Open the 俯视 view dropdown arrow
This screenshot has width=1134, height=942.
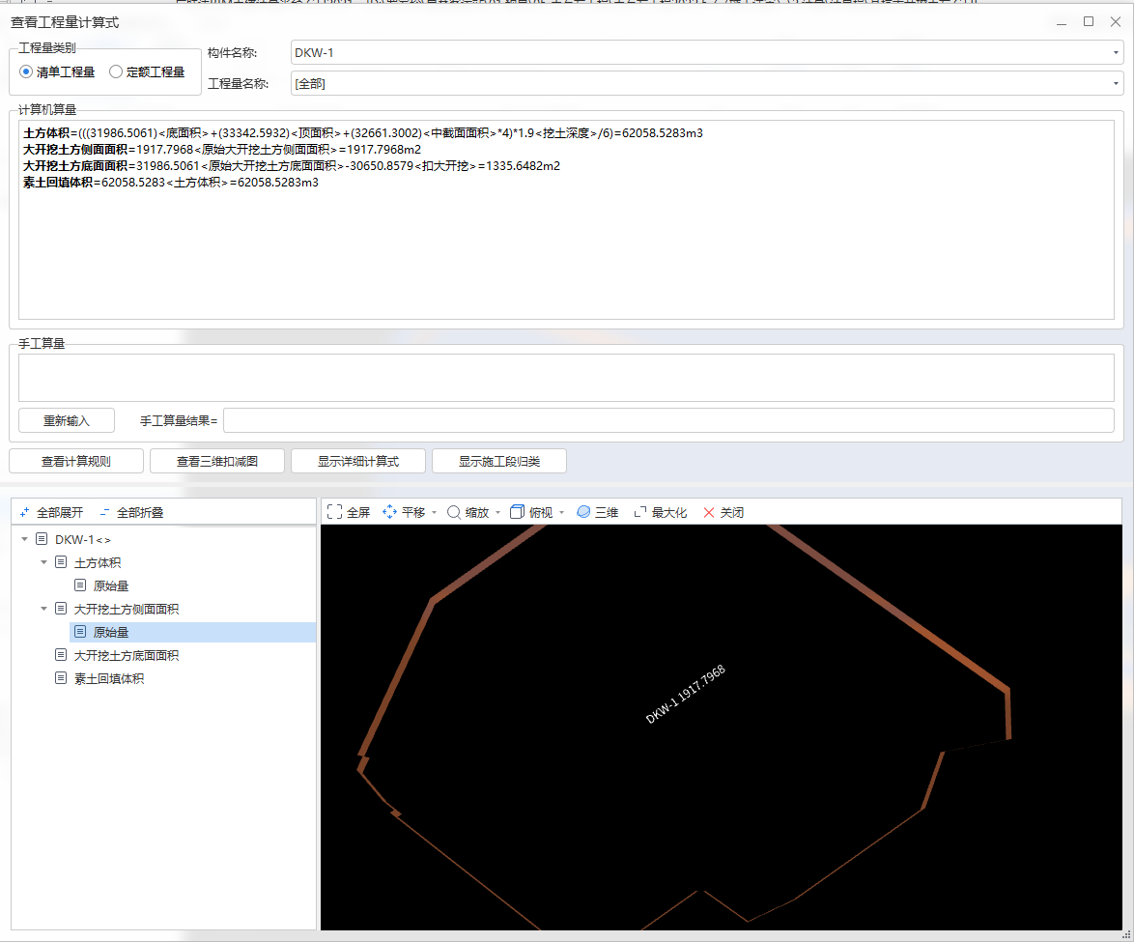pos(562,513)
